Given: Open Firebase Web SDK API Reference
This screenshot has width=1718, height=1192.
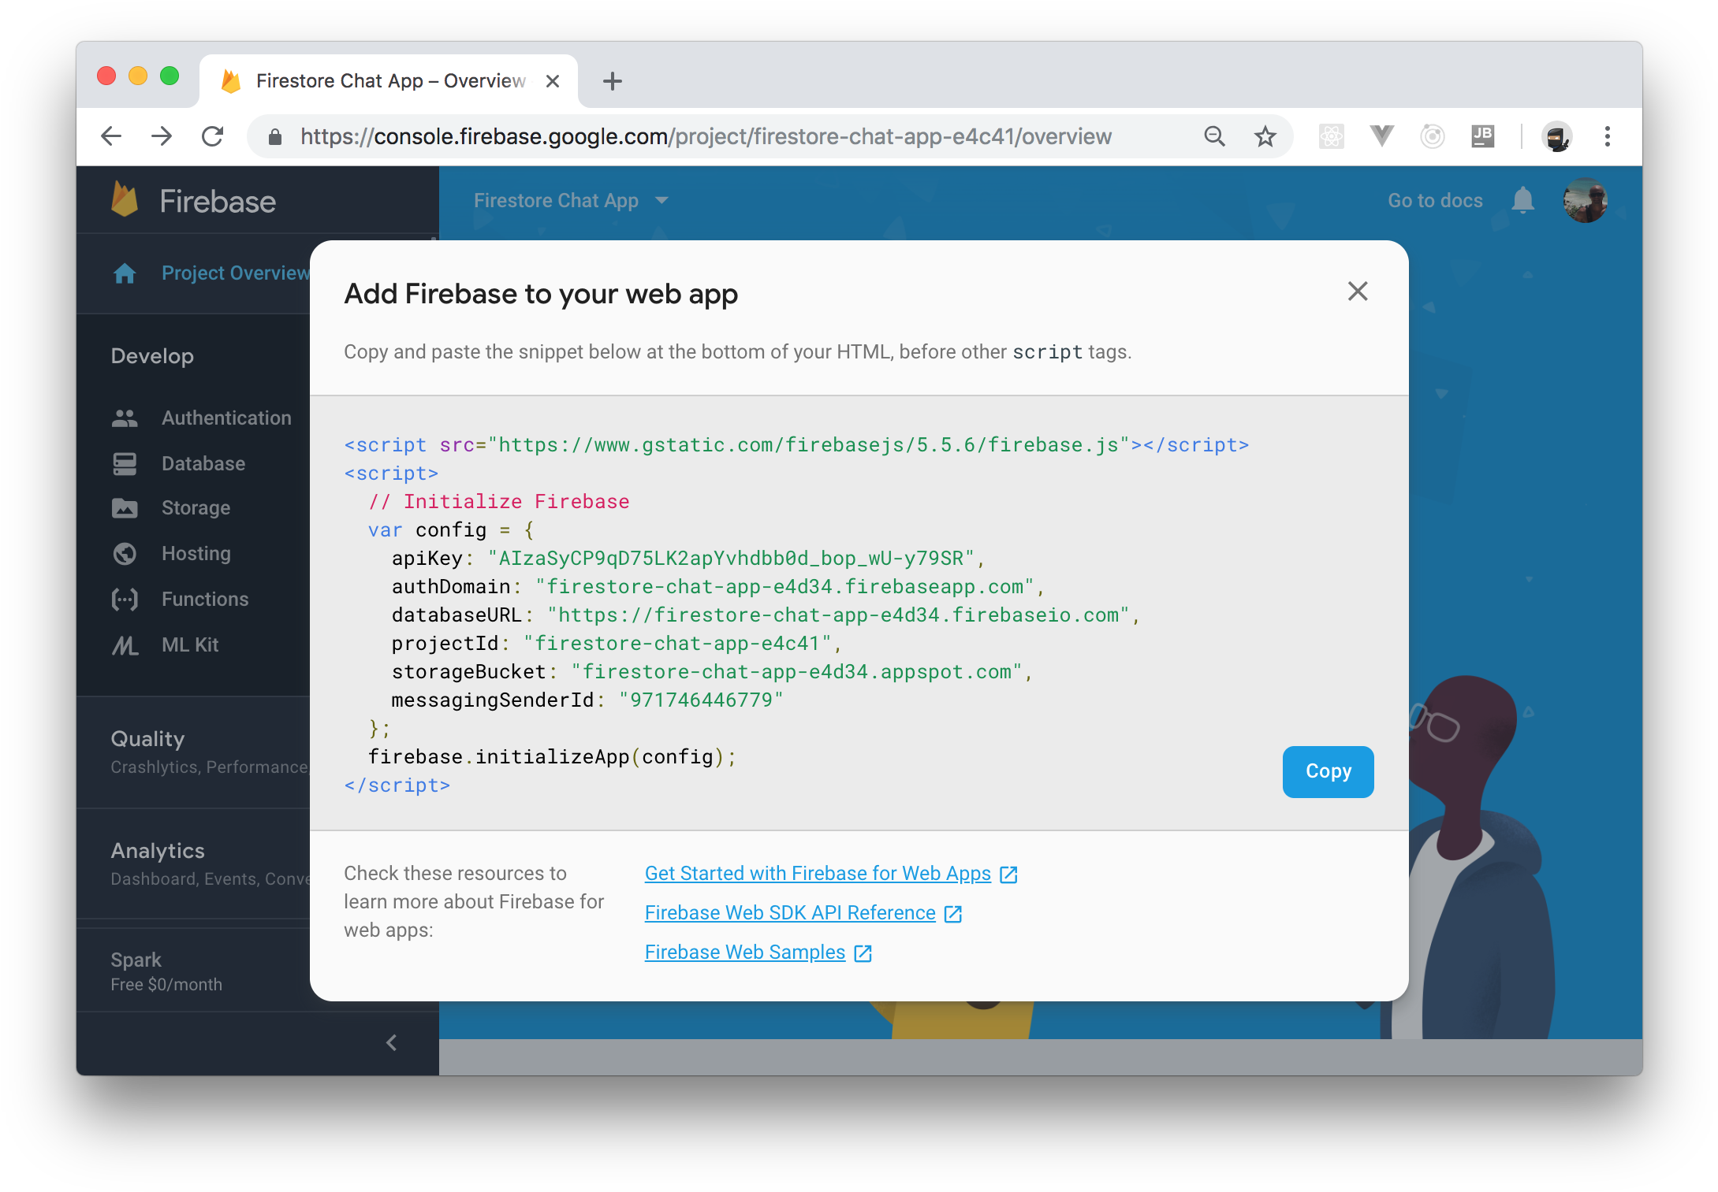Looking at the screenshot, I should coord(789,912).
